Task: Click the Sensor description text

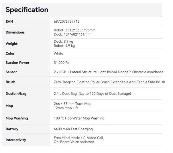Action: tap(109, 72)
